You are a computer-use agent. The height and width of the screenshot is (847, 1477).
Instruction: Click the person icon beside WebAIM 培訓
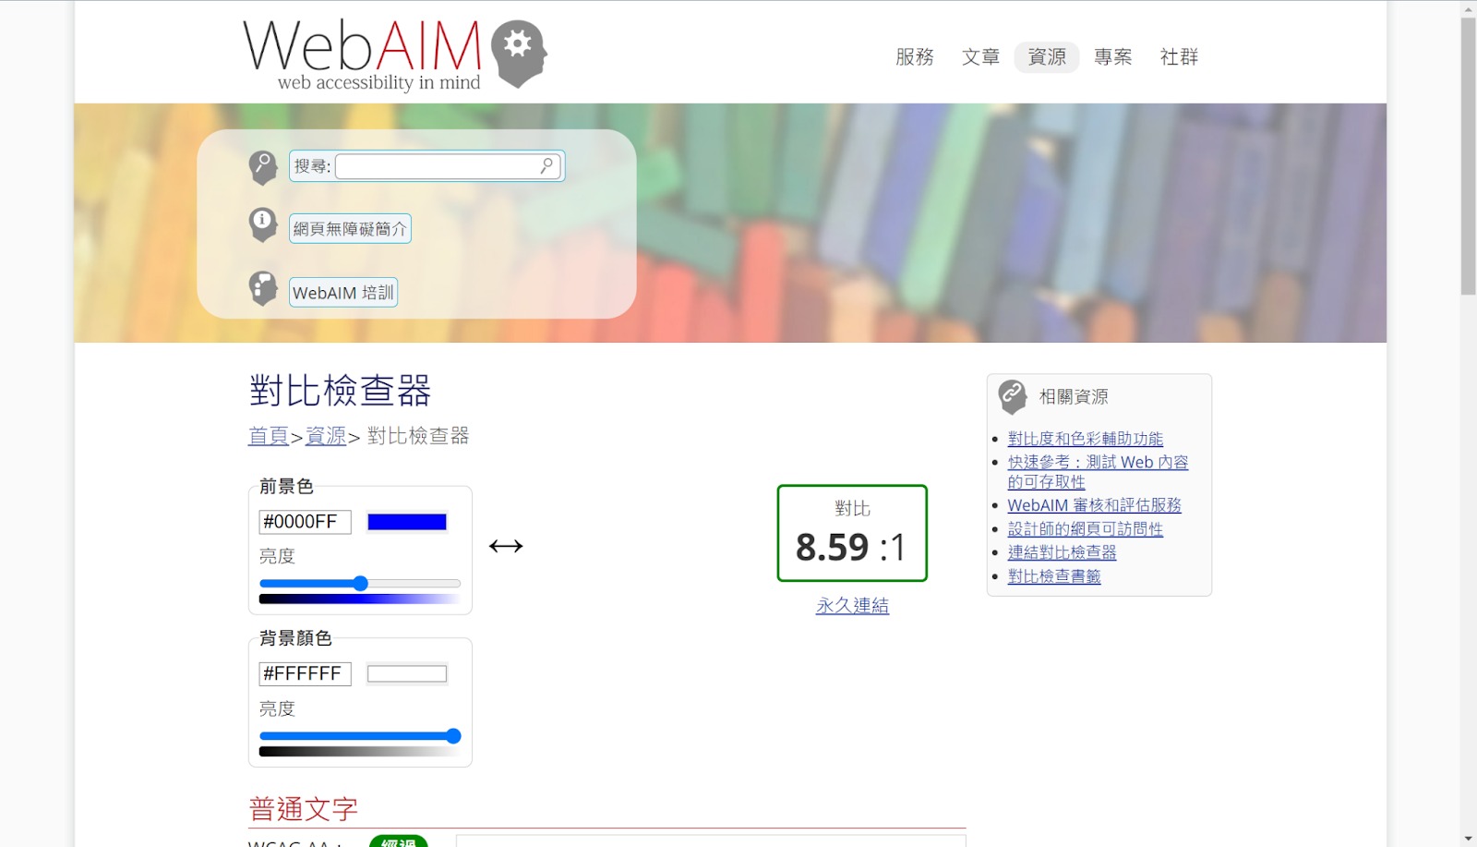pos(261,287)
